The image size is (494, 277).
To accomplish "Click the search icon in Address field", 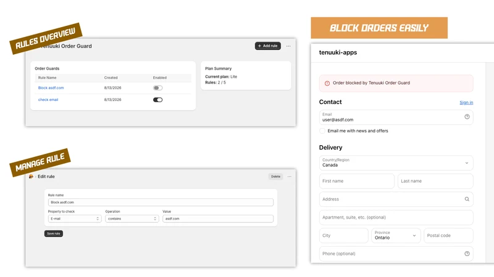I will (x=467, y=199).
